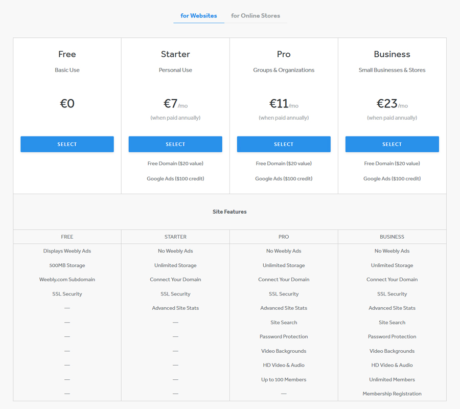The image size is (460, 409).
Task: Click Connect Your Domain in Business column
Action: point(392,279)
